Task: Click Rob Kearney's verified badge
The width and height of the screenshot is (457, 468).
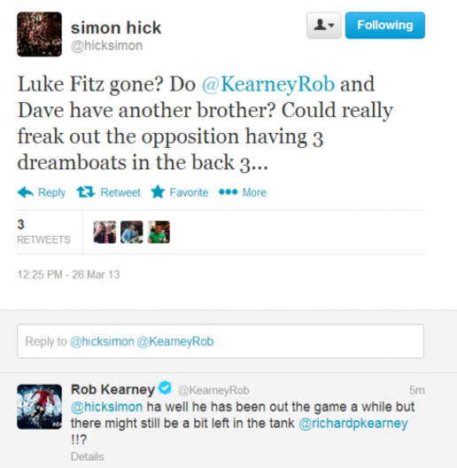Action: [165, 387]
